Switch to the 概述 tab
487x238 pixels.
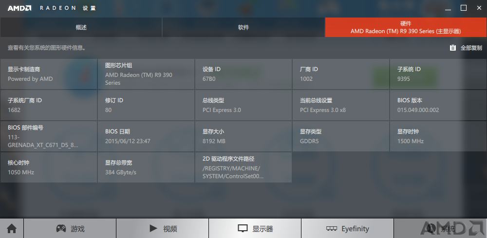tap(81, 27)
